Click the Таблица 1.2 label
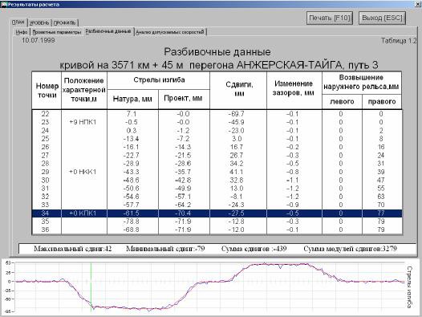Viewport: 422px width, 317px height. point(399,41)
